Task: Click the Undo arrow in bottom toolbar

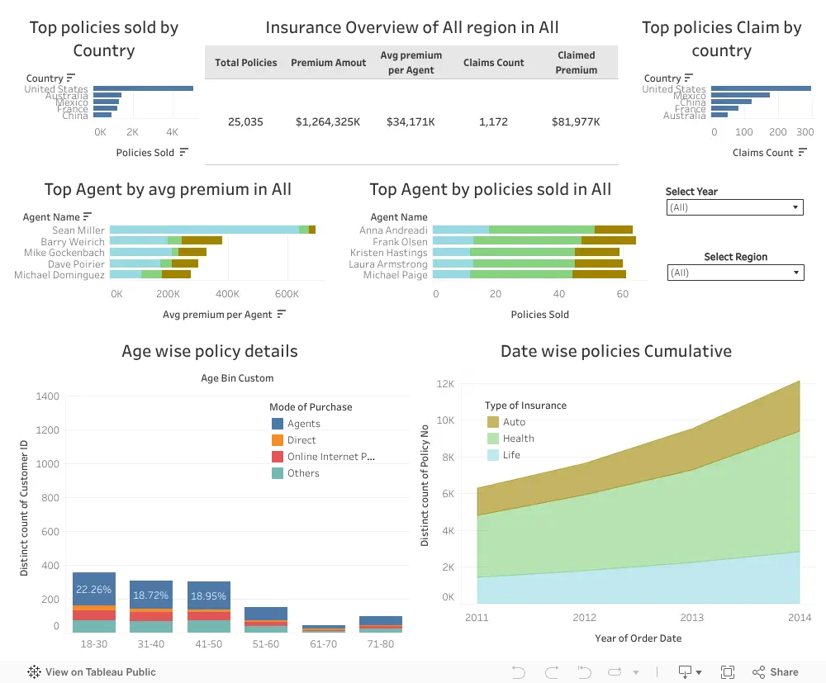Action: (x=519, y=672)
